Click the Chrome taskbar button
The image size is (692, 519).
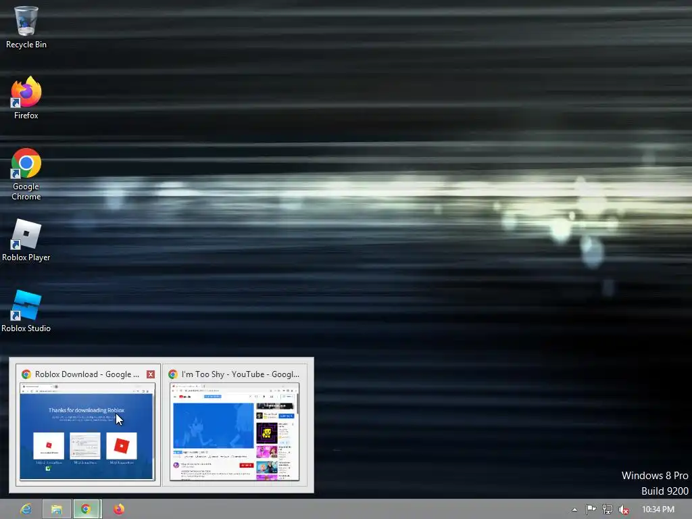point(87,510)
